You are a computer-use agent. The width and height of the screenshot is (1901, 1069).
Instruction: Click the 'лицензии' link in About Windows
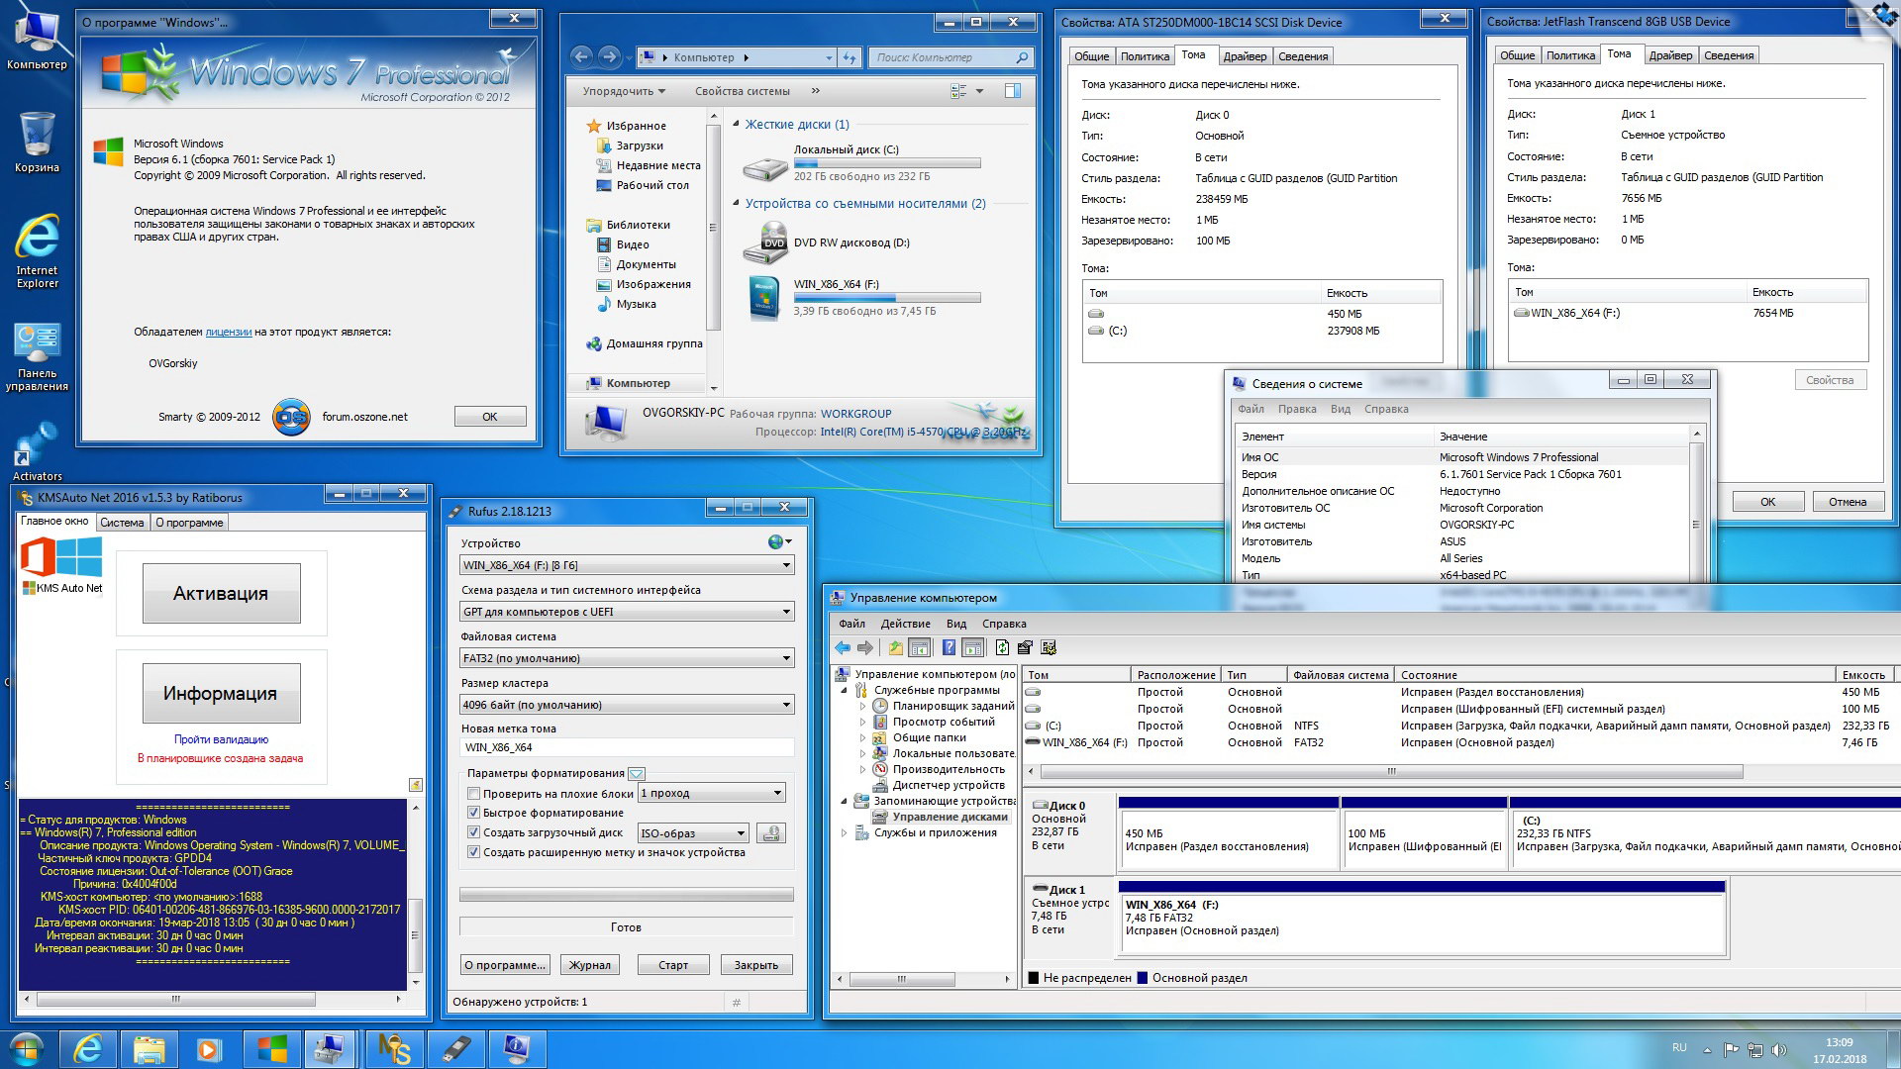click(229, 333)
